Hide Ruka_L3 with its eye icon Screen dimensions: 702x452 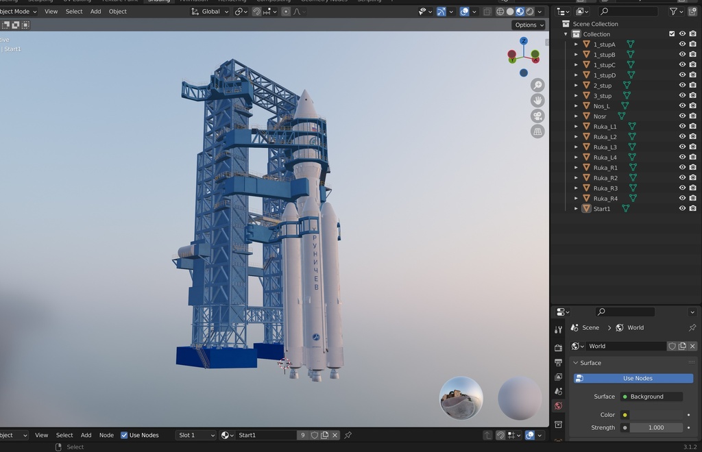click(682, 147)
